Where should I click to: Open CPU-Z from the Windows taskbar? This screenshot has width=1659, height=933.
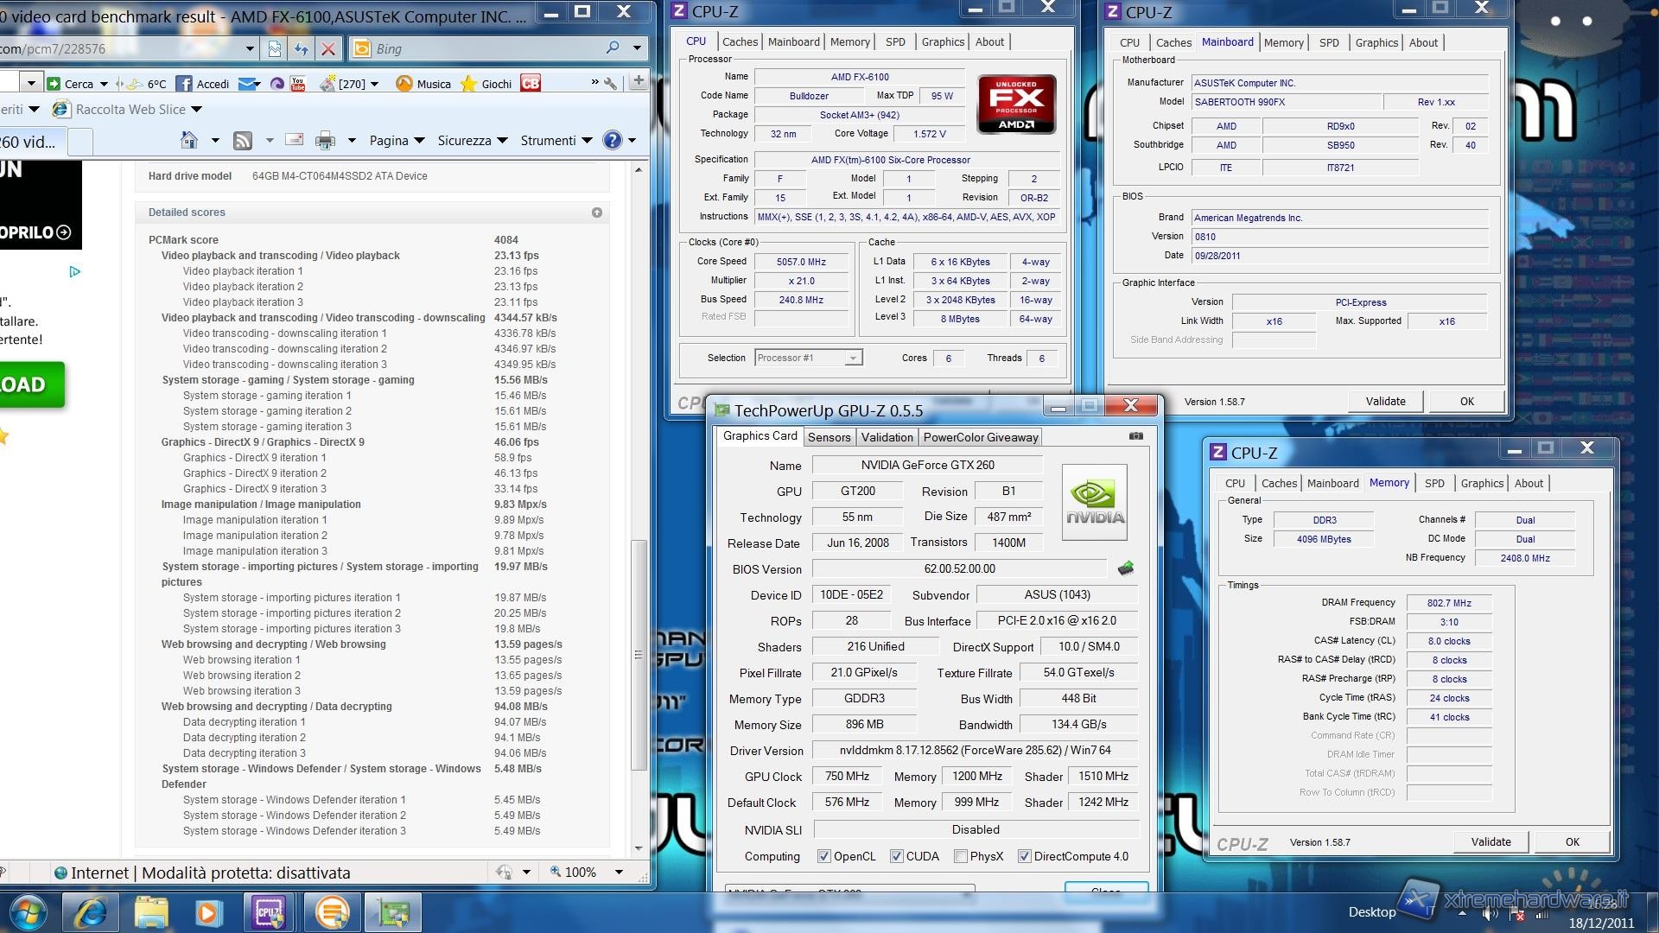[269, 912]
